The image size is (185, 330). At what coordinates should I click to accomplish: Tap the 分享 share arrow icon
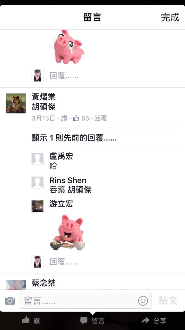(x=145, y=320)
